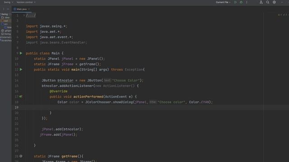Click the unused import java.beans.EventHandler line
The image size is (289, 162).
[x=56, y=42]
